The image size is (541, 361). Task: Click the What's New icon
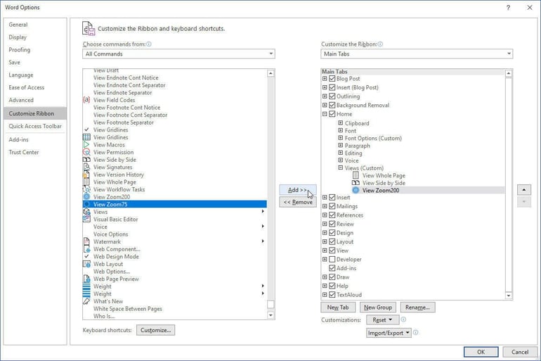pos(86,301)
